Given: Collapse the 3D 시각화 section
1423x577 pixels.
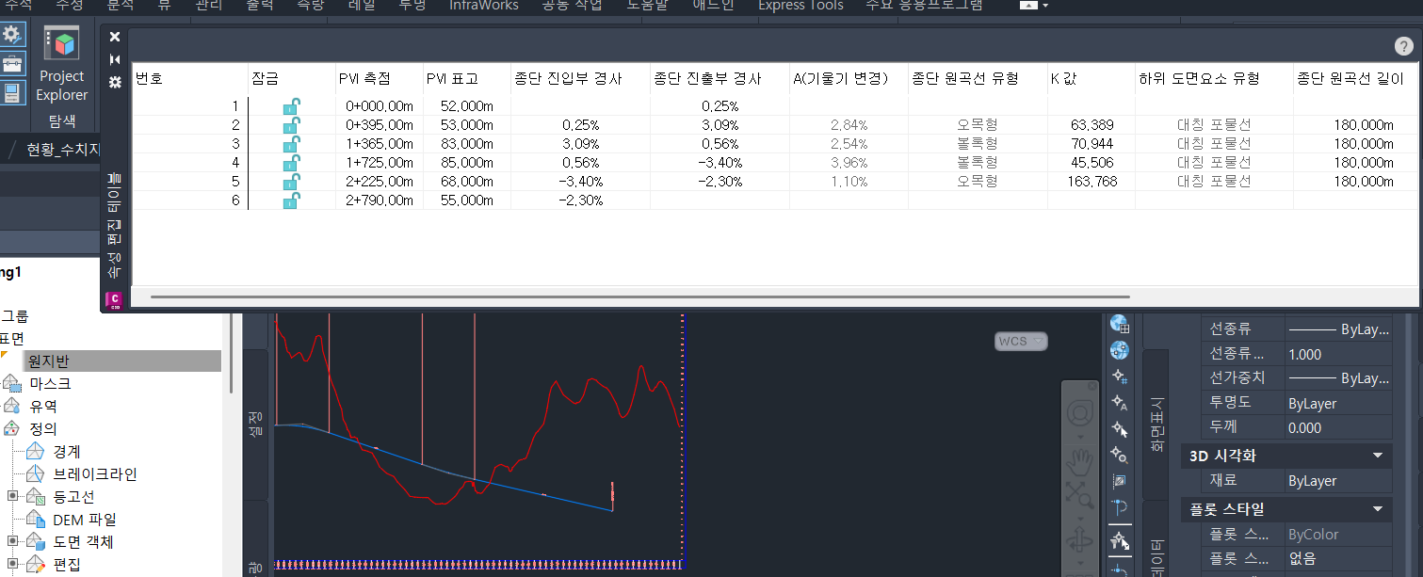Looking at the screenshot, I should coord(1378,456).
